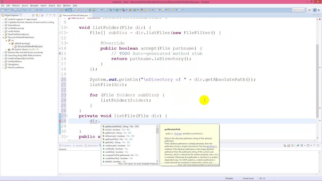Select getAbsolutePath() in the autocomplete list
This screenshot has height=181, width=322.
pos(129,126)
